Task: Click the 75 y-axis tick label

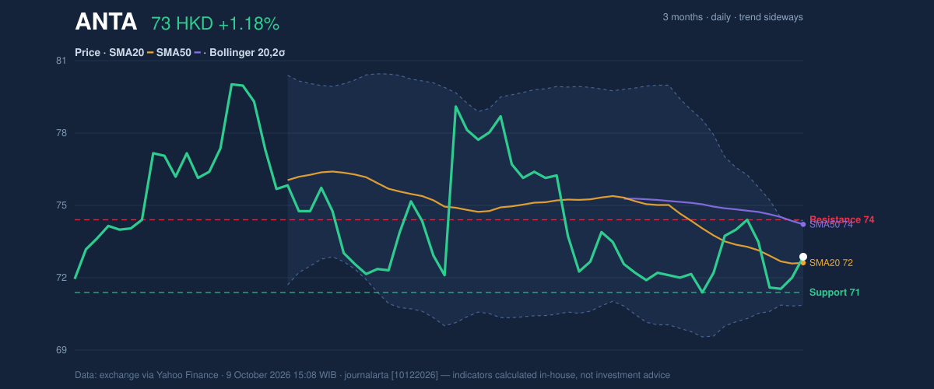Action: tap(61, 205)
